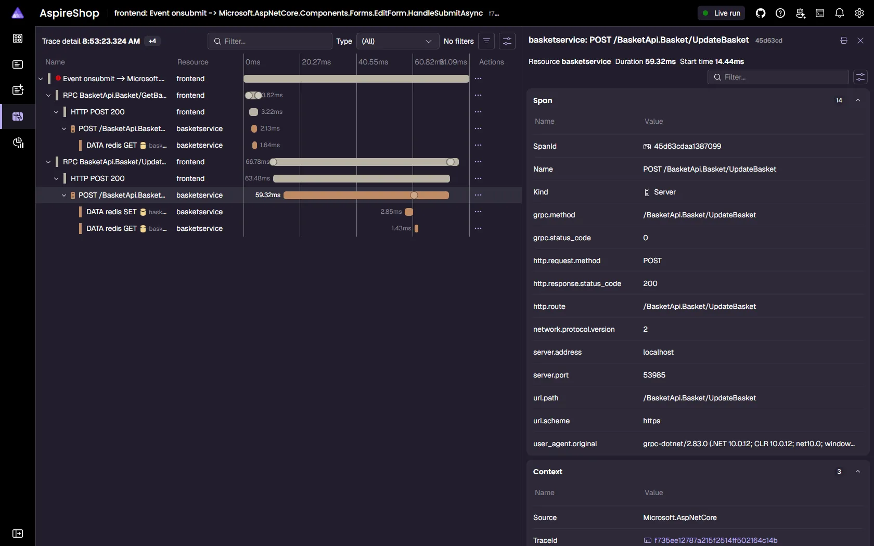Click the Resource column header
The image size is (874, 546).
tap(192, 62)
